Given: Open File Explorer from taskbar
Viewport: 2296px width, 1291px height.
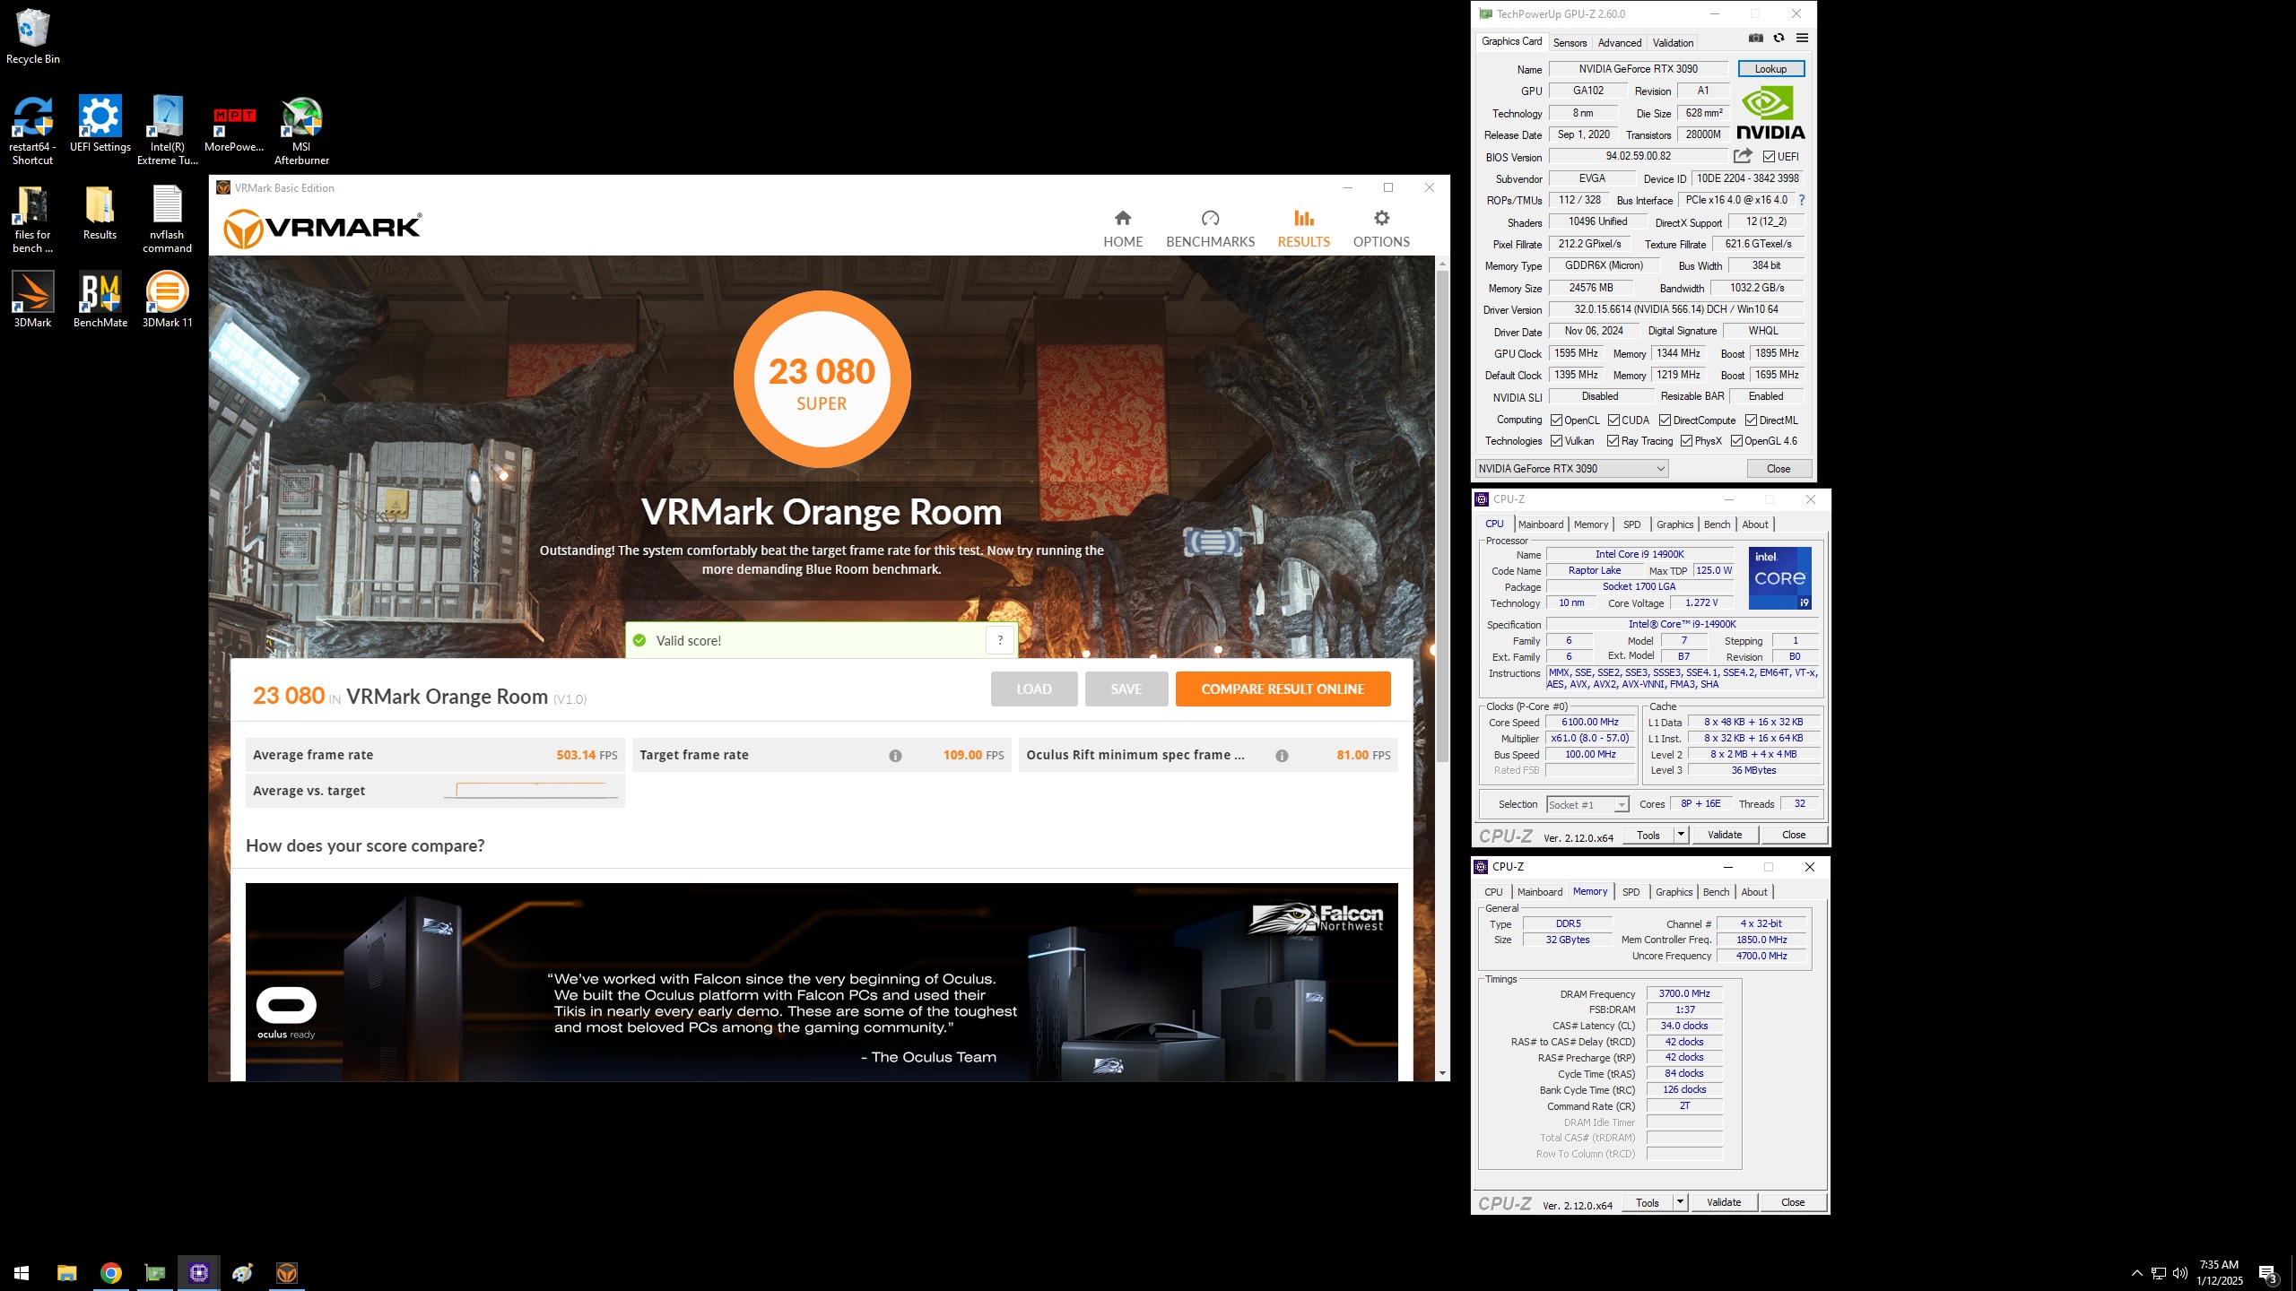Looking at the screenshot, I should [66, 1273].
